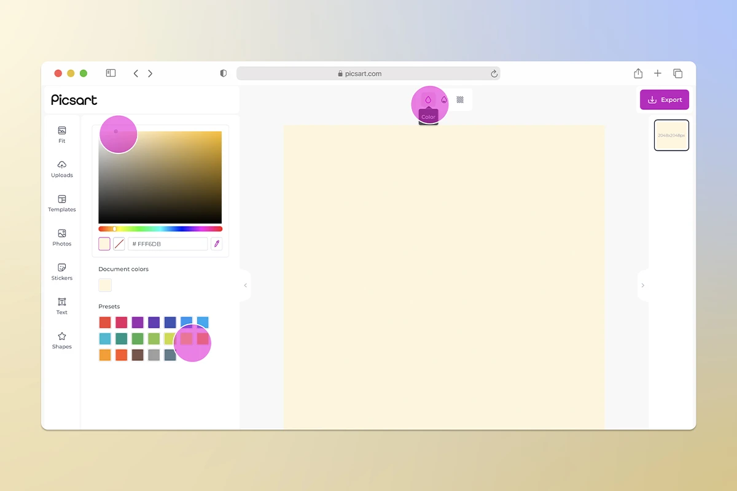Open the Photos panel

point(61,238)
